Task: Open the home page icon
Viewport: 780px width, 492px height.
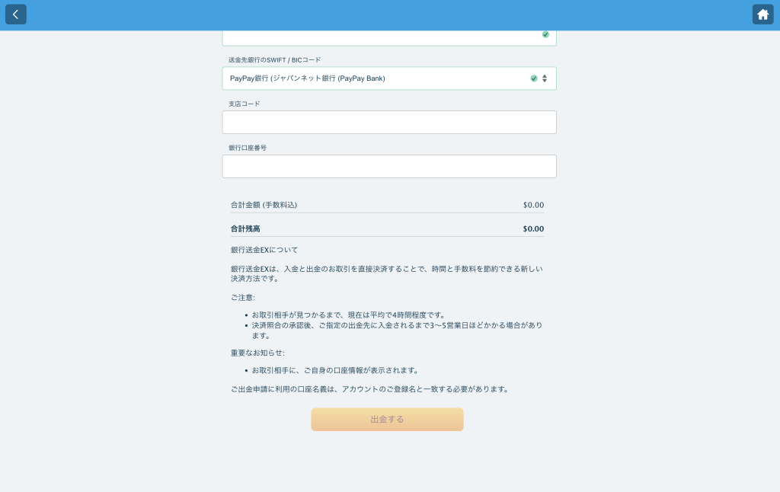Action: tap(762, 14)
